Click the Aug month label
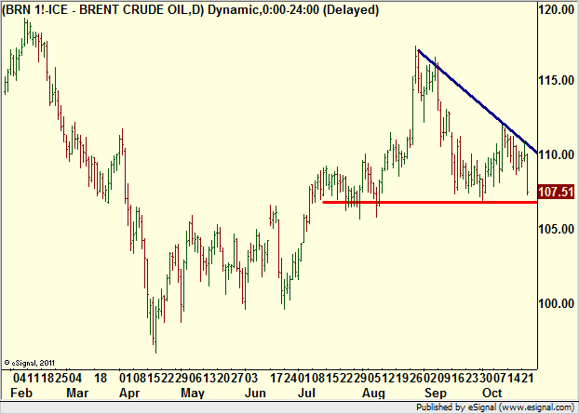The height and width of the screenshot is (414, 579). pos(373,394)
